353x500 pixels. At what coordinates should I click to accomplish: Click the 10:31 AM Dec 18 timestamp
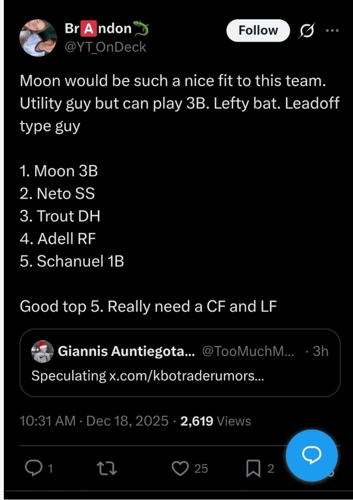(94, 421)
